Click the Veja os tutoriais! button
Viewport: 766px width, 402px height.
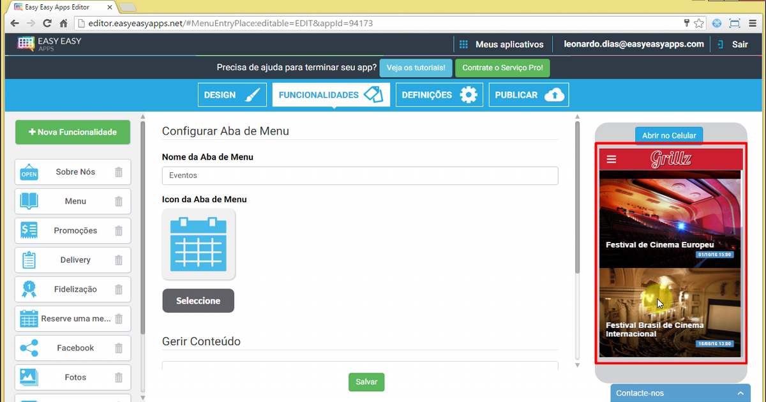[416, 68]
